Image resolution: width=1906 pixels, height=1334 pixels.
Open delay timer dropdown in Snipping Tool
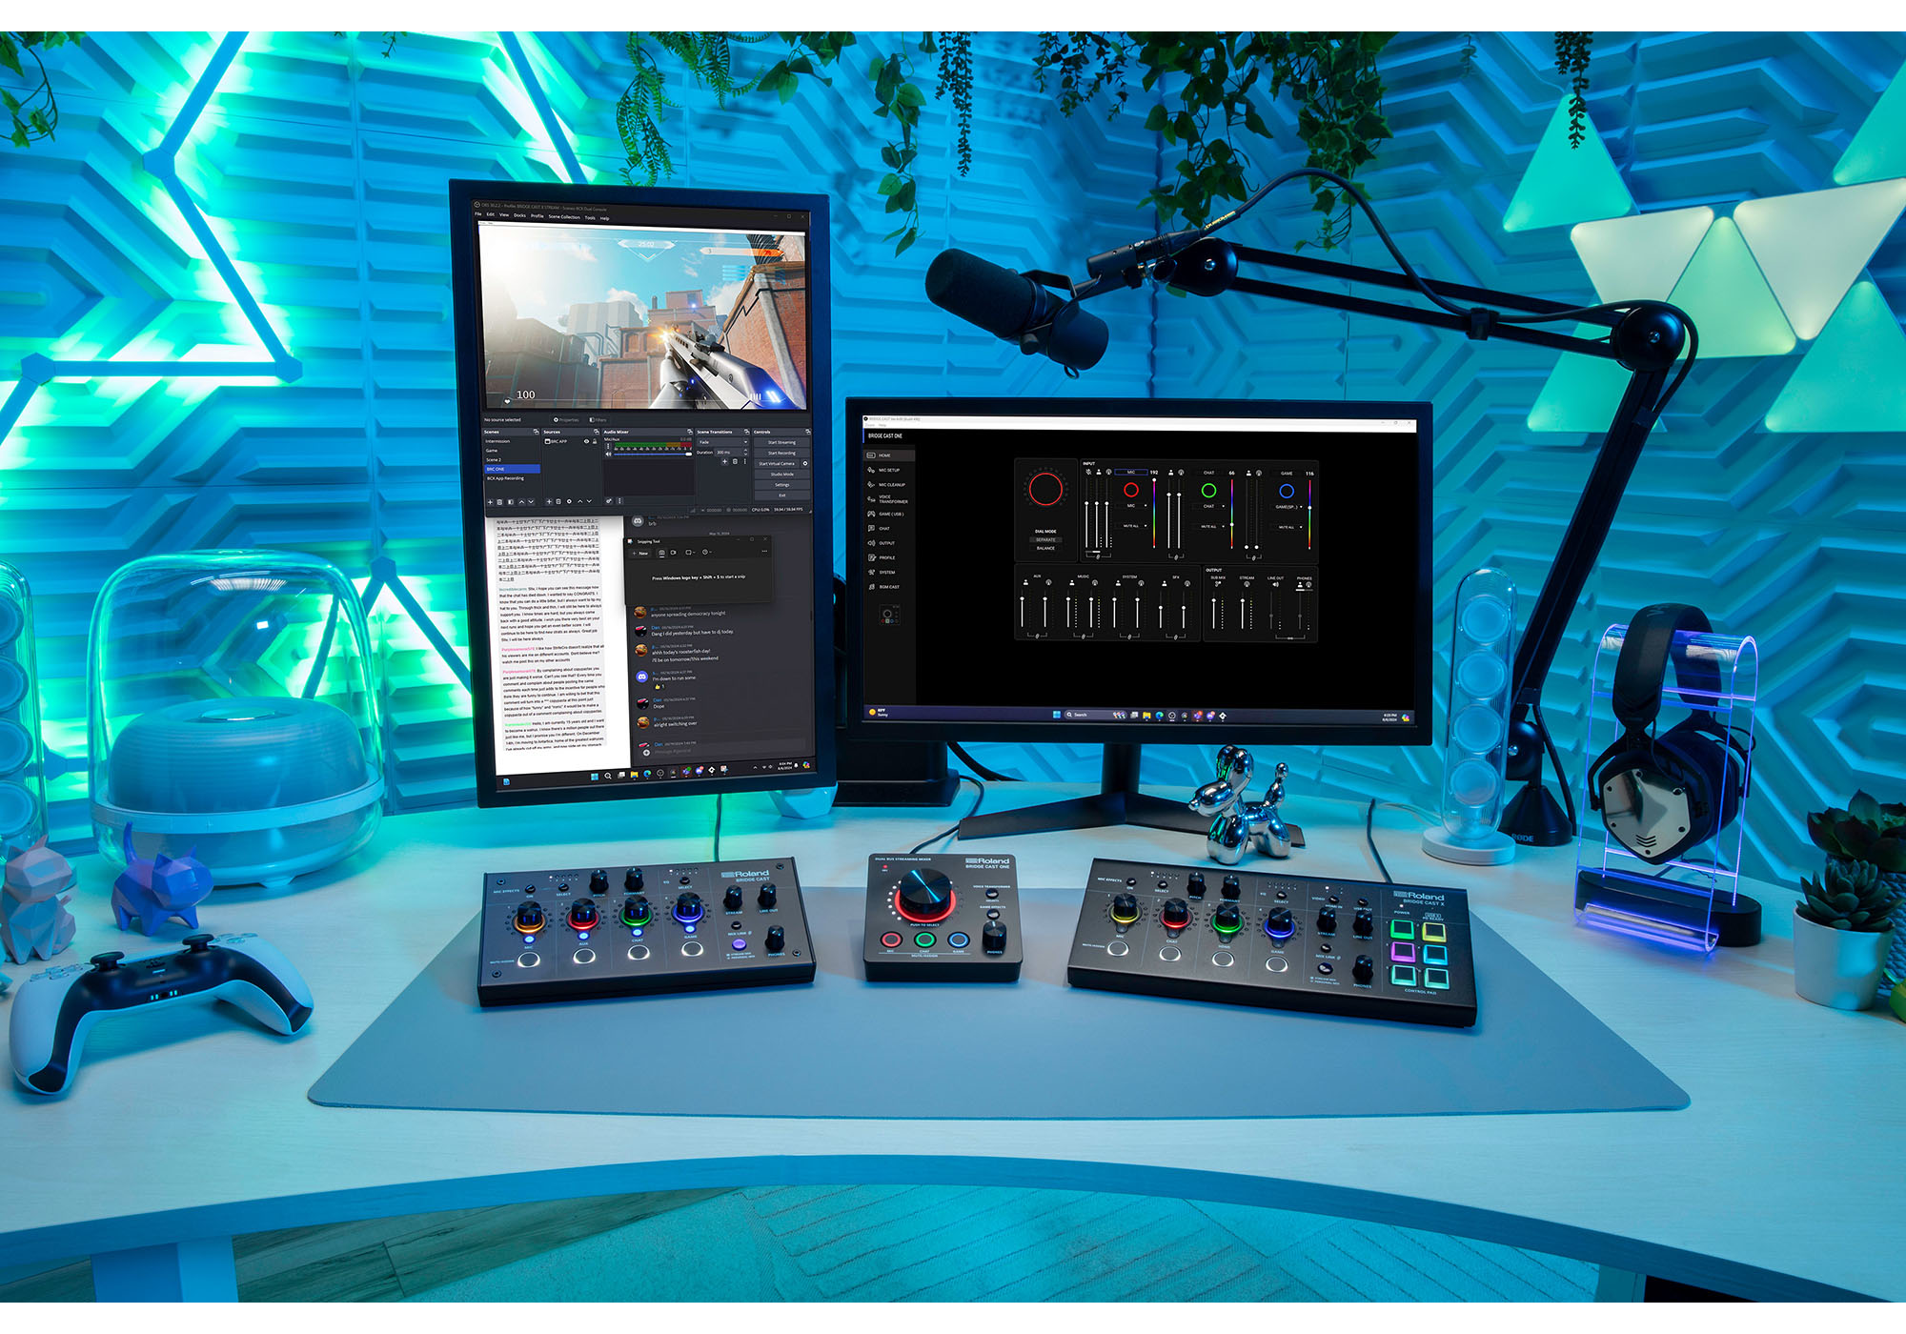click(x=707, y=552)
